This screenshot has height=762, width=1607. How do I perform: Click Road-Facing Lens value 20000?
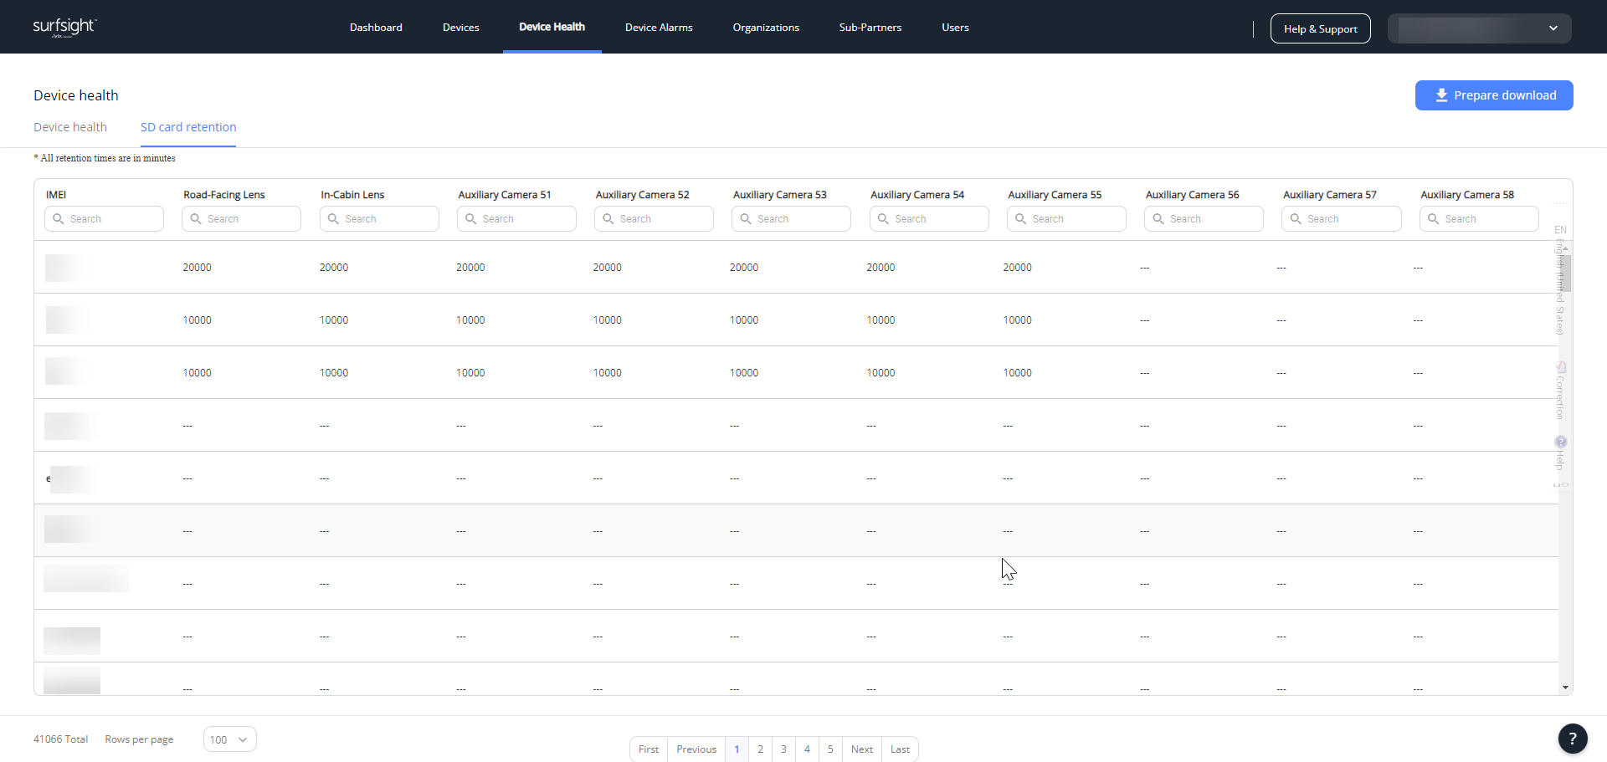[198, 268]
